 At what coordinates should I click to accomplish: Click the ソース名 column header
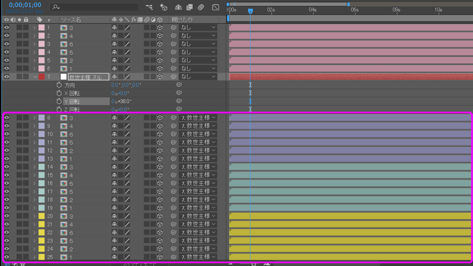(x=71, y=20)
